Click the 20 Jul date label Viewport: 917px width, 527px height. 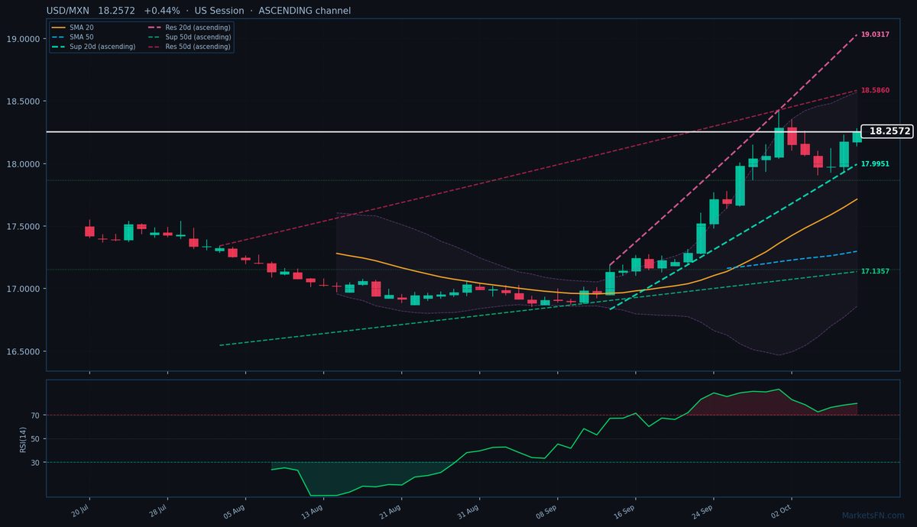pos(82,509)
